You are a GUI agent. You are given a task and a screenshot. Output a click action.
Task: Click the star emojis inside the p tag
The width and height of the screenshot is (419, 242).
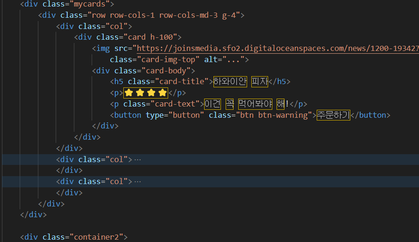(x=146, y=93)
